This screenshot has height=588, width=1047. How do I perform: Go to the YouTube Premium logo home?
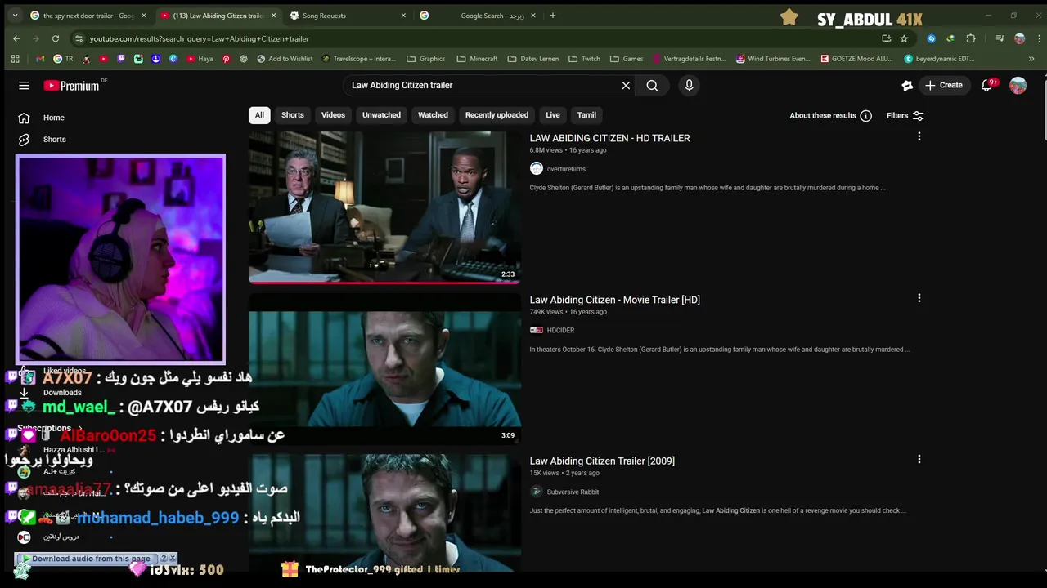[x=71, y=85]
